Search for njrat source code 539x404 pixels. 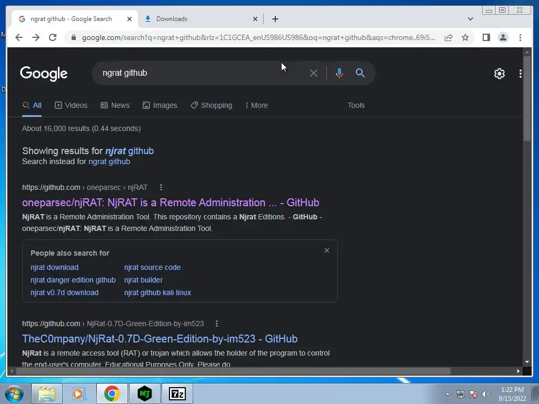152,267
